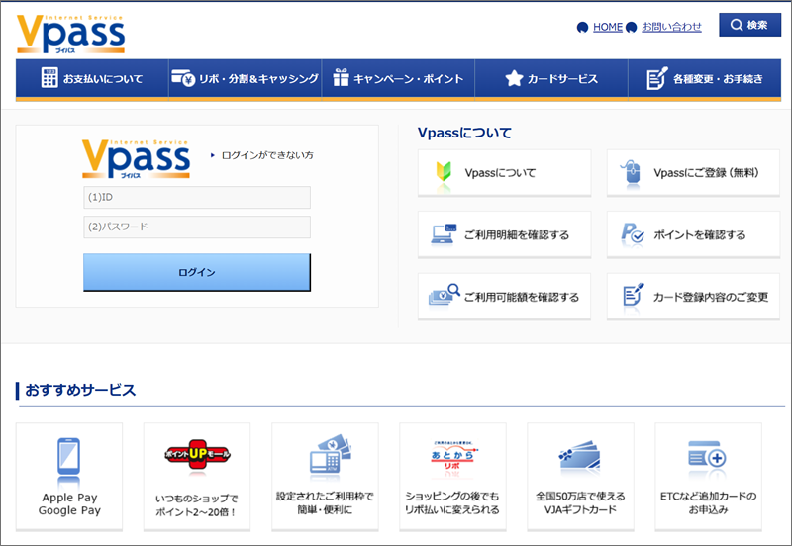
Task: Open the Apple Pay Google Pay card text
Action: pos(69,504)
